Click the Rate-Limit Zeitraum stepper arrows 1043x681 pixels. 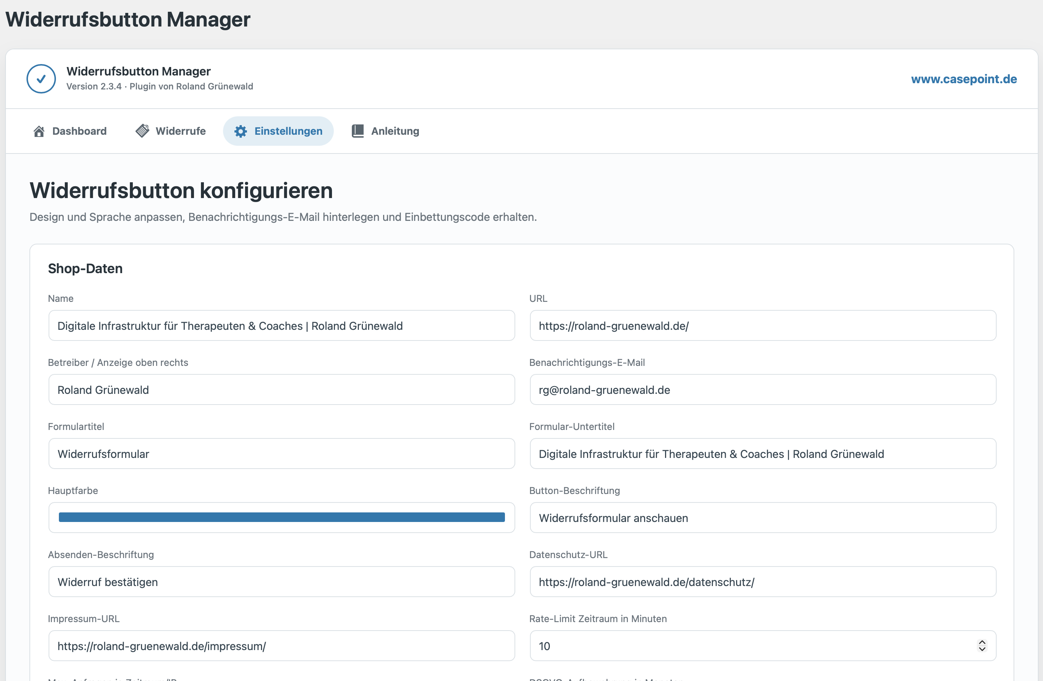click(x=982, y=646)
